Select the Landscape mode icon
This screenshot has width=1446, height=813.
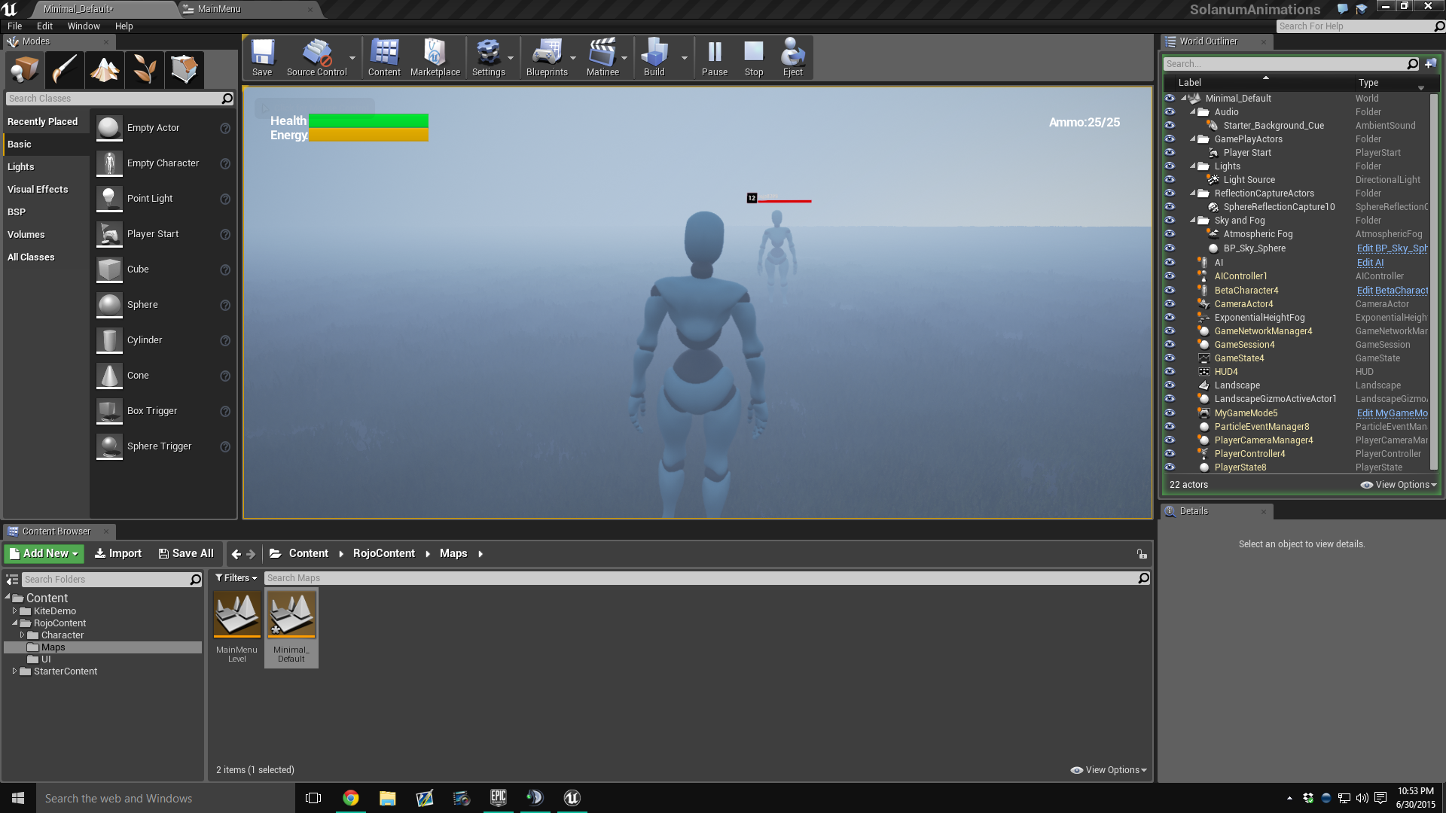coord(105,70)
